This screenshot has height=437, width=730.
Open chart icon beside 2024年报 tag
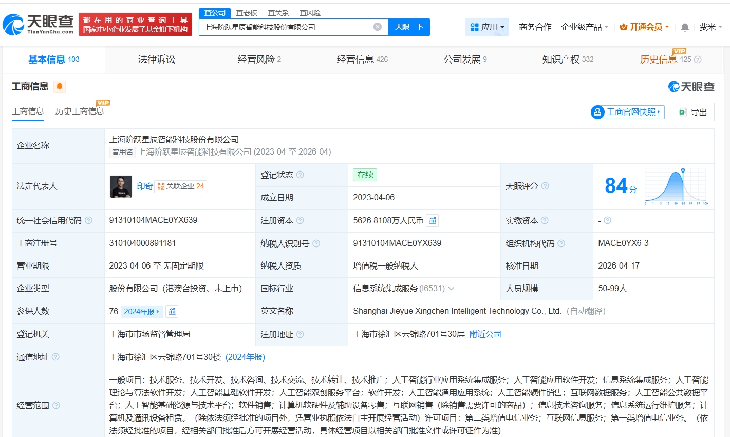172,311
